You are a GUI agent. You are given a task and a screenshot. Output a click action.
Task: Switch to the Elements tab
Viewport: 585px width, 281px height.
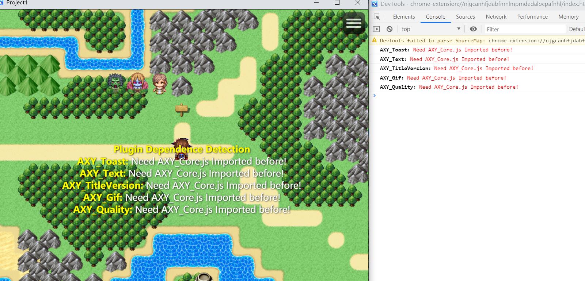click(404, 17)
